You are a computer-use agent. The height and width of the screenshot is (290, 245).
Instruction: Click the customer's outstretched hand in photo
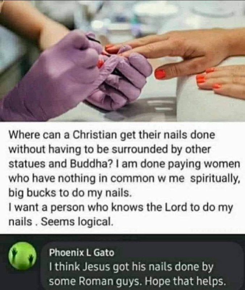click(x=185, y=50)
